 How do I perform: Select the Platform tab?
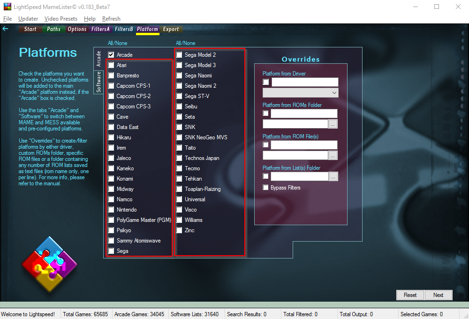[147, 29]
